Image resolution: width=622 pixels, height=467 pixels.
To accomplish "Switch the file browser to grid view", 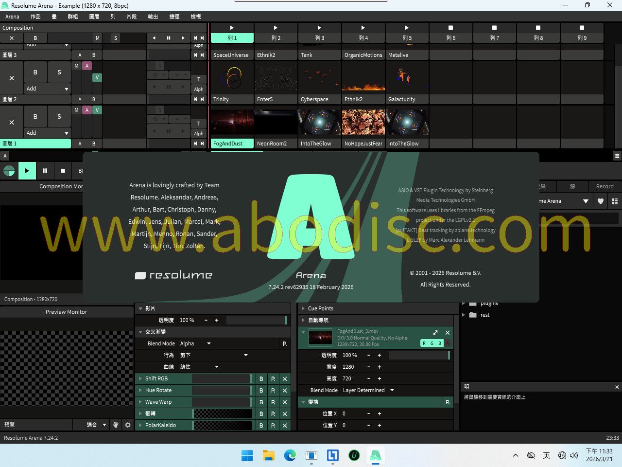I will (x=614, y=201).
